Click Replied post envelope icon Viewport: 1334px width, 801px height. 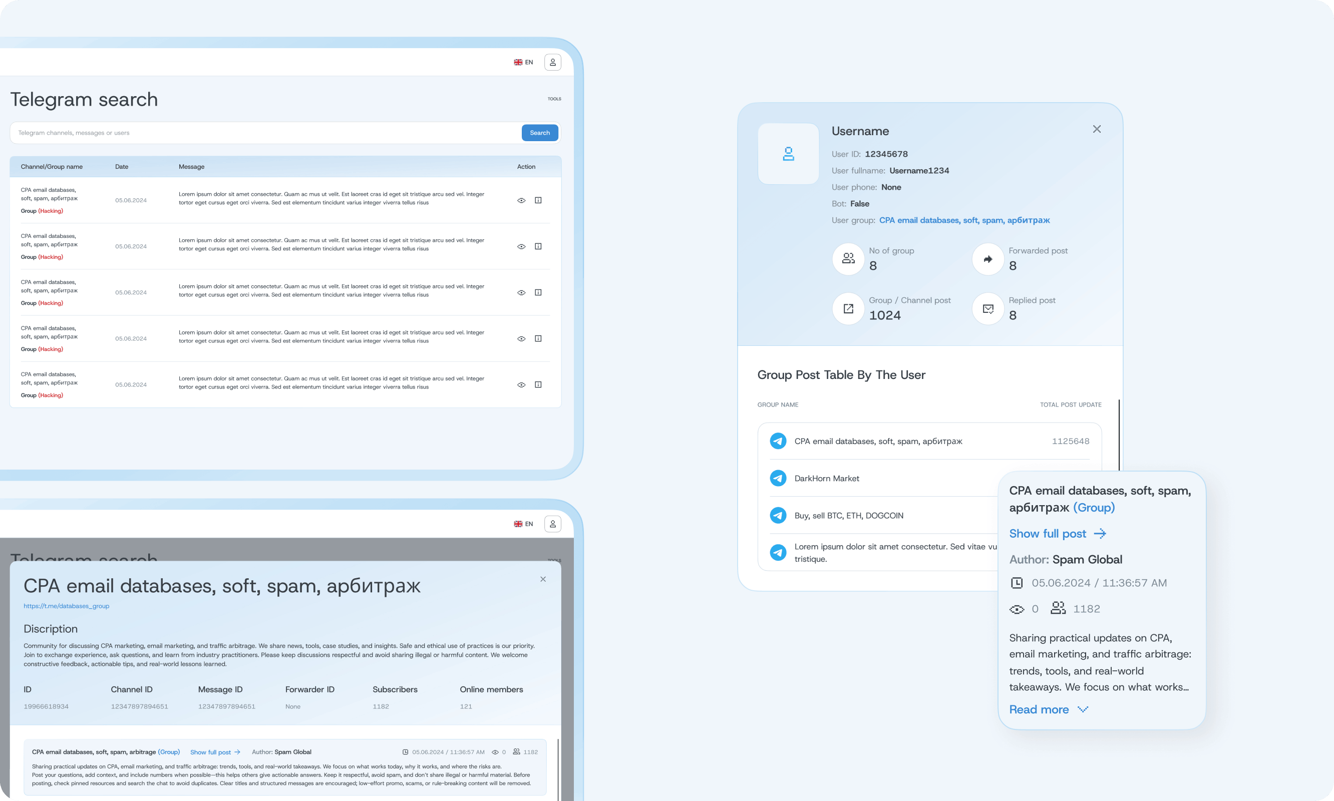[987, 309]
